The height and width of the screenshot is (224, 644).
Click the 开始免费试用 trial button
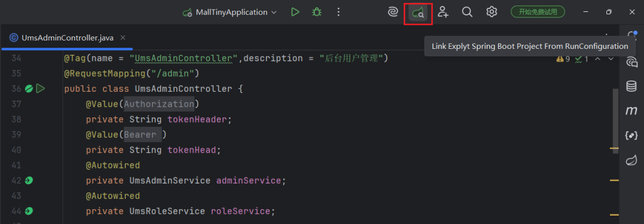(x=538, y=12)
